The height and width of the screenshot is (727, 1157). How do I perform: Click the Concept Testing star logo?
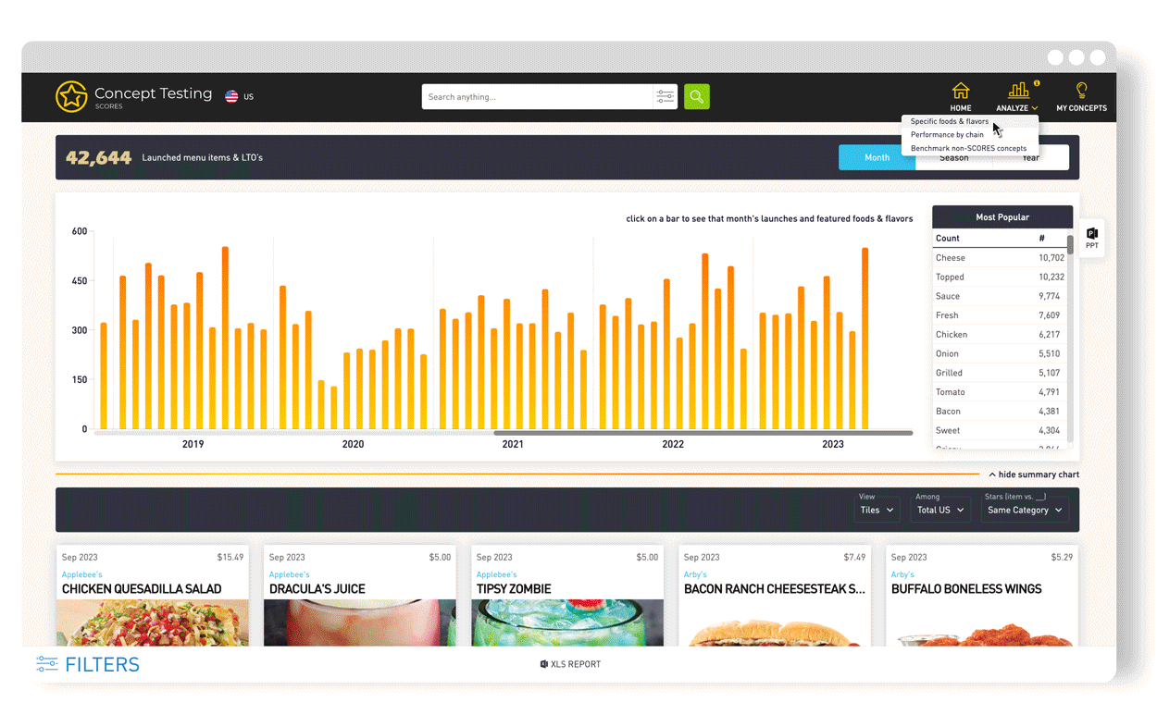(71, 96)
